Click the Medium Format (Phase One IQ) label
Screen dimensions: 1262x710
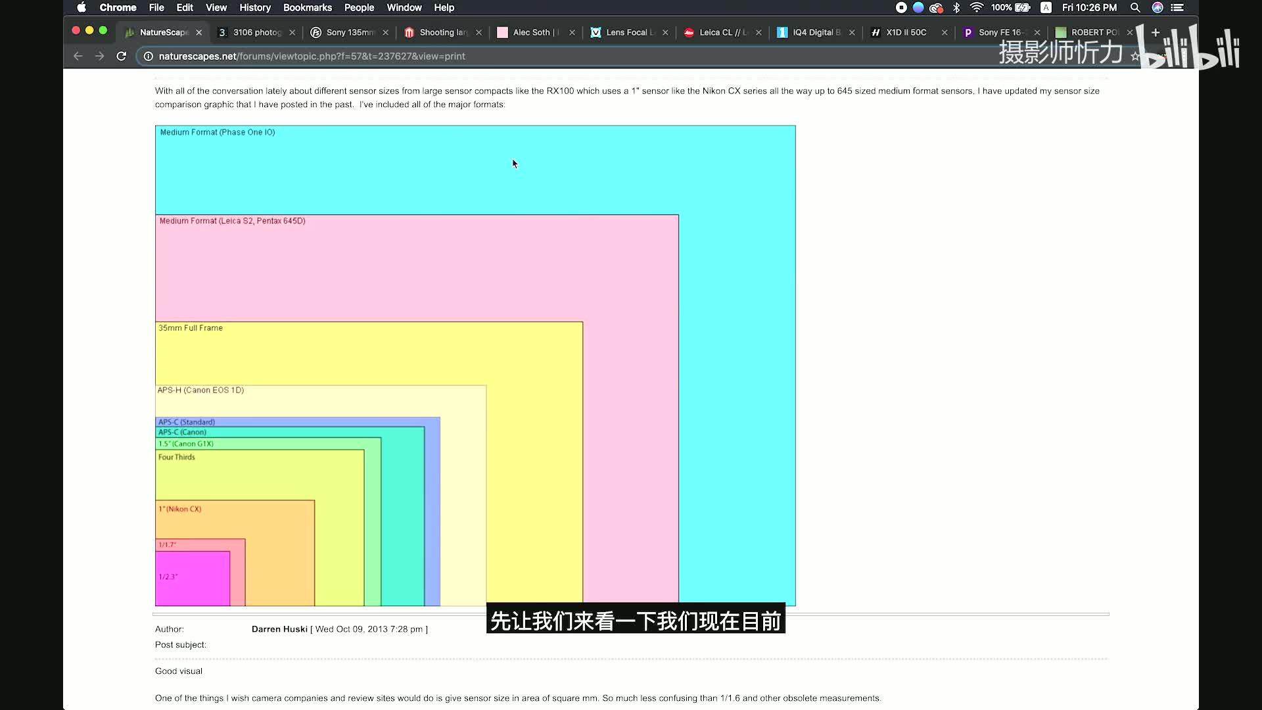(x=218, y=132)
